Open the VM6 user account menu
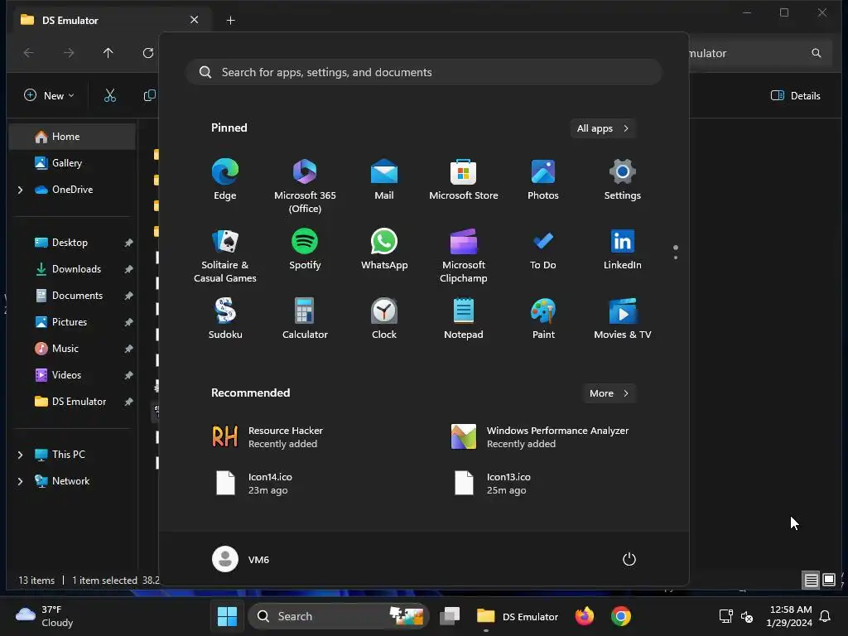The width and height of the screenshot is (848, 636). 241,559
